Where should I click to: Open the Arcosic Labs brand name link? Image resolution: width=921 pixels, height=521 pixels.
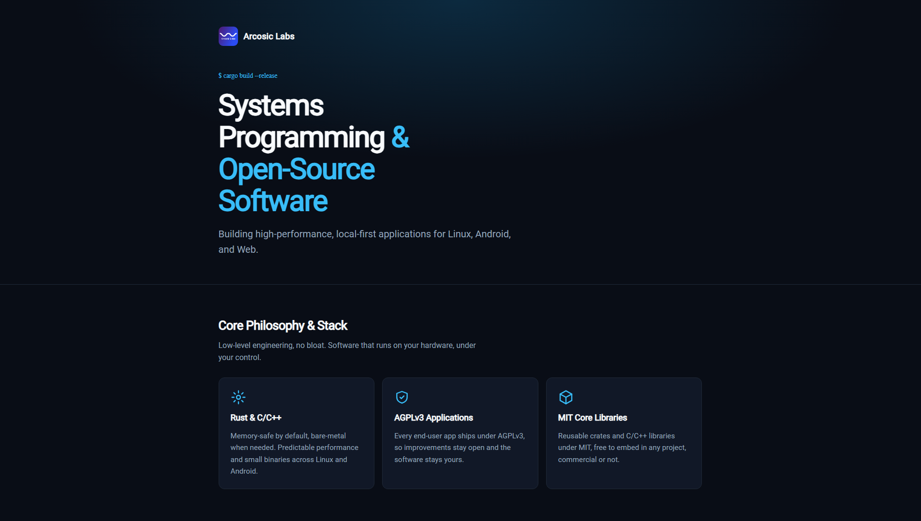(269, 36)
